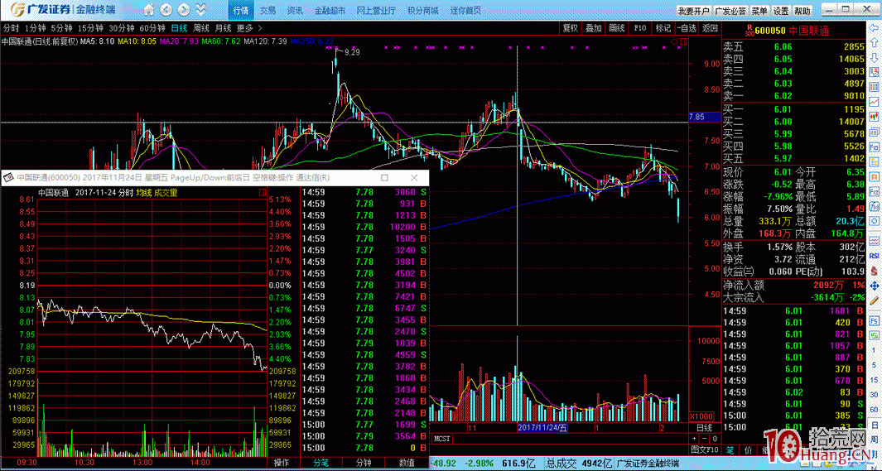
Task: Open the 网上营业厅 tab
Action: tap(376, 10)
